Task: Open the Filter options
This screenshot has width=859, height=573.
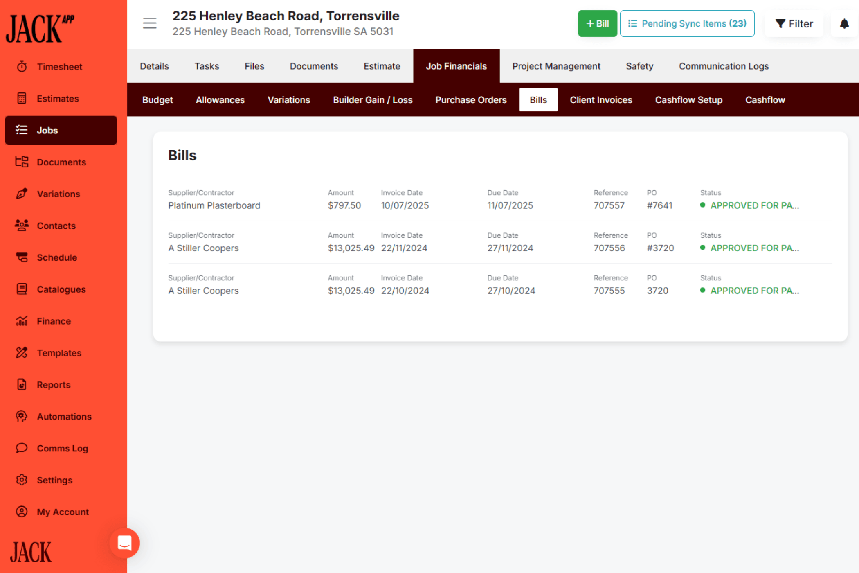Action: tap(794, 24)
